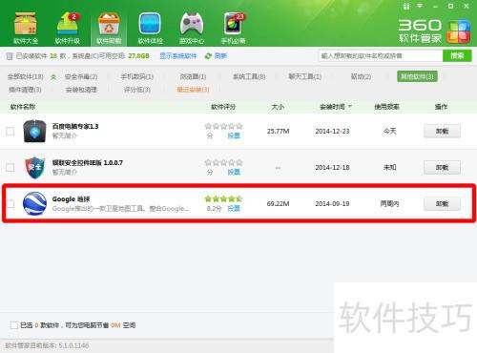Open the 最近安装(3) filter
Image resolution: width=477 pixels, height=353 pixels.
tap(193, 90)
